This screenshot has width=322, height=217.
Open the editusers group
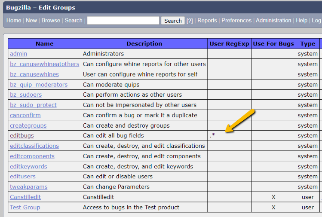pyautogui.click(x=23, y=176)
